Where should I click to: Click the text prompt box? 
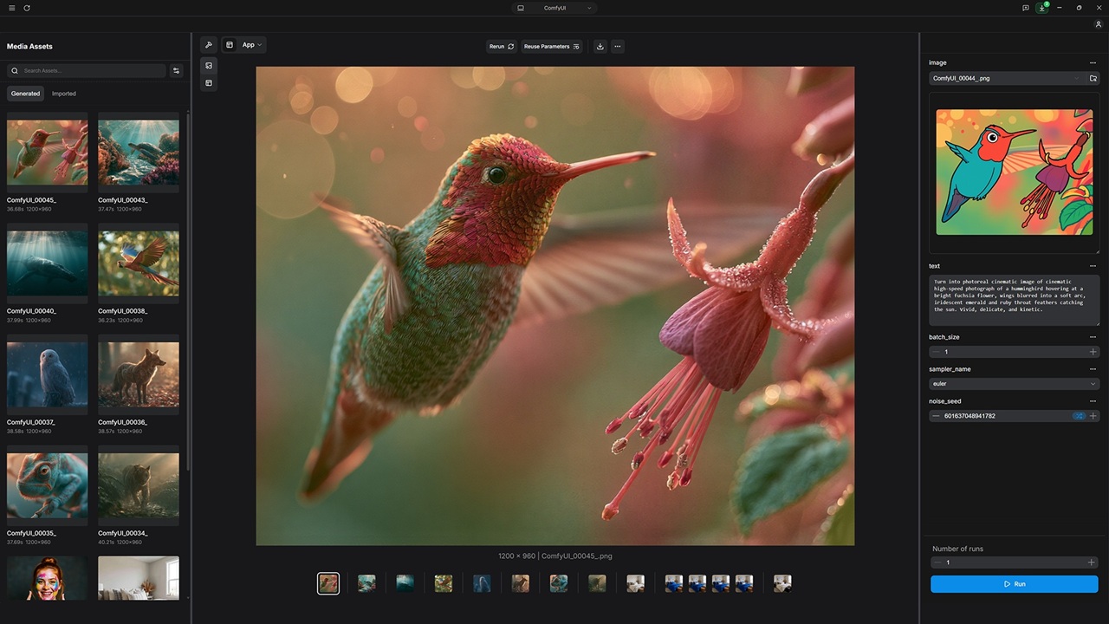[x=1014, y=300]
